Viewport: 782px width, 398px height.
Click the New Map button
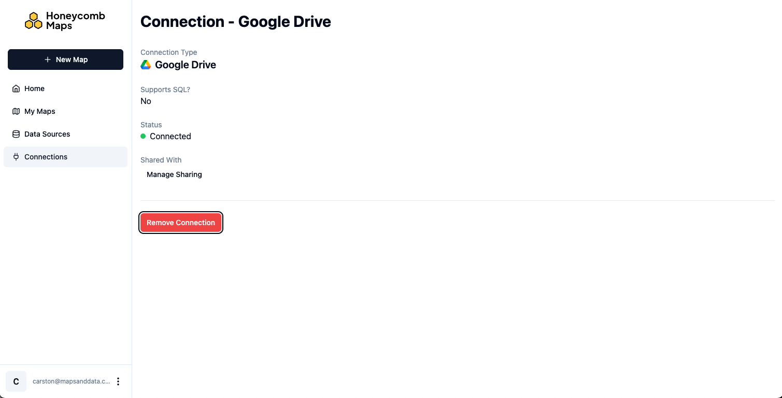(x=65, y=60)
